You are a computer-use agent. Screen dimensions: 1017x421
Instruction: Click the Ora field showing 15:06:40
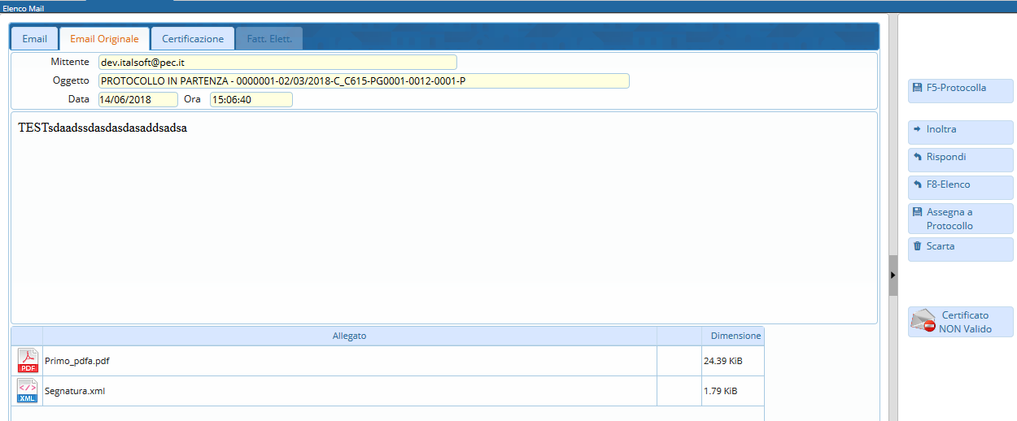click(x=251, y=99)
